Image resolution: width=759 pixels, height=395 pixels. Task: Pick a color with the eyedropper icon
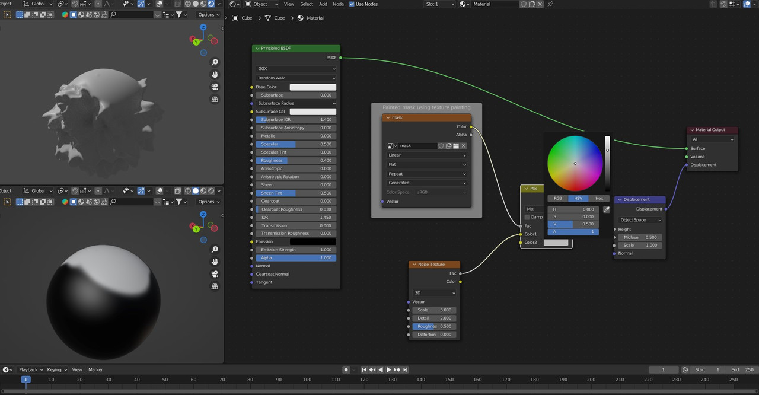coord(607,209)
